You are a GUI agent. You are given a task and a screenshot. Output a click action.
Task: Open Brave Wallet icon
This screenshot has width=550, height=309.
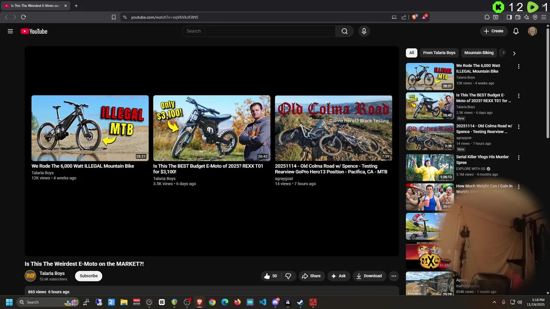[518, 17]
